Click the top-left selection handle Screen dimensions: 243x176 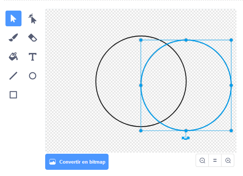(x=141, y=40)
